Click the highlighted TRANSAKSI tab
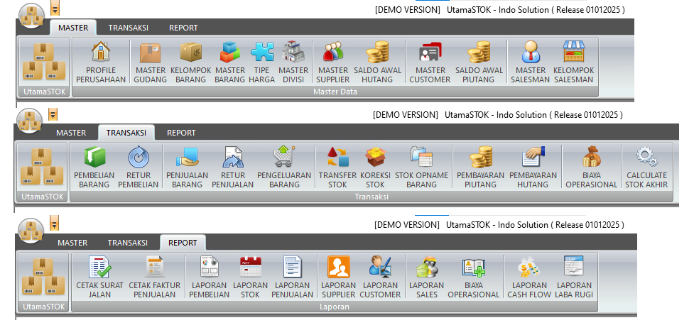 point(126,133)
